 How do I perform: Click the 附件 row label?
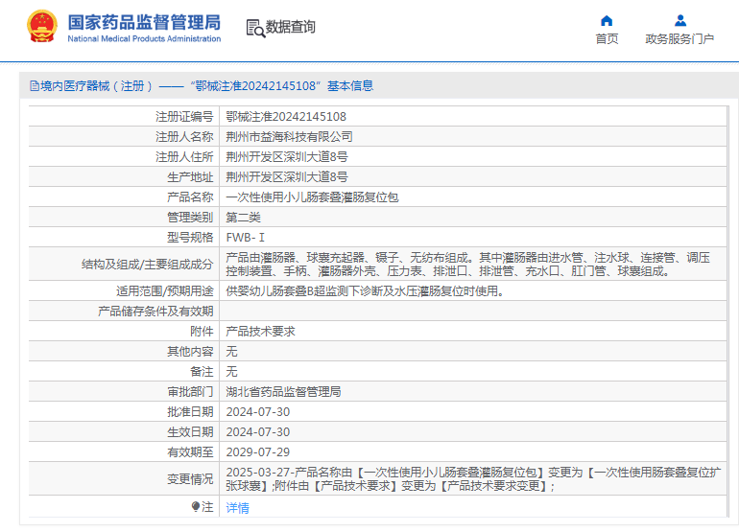pos(202,332)
